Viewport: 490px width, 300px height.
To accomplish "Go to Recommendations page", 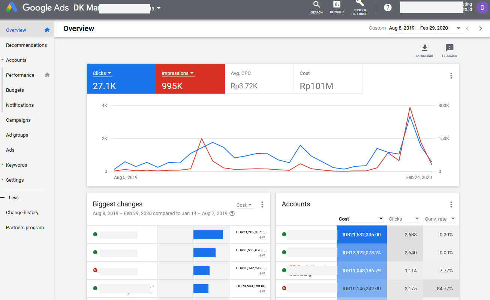I will pos(26,45).
